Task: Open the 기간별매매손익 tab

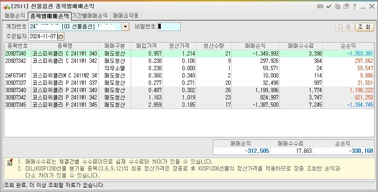Action: [90, 16]
